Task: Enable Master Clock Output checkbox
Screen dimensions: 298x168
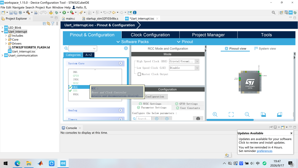Action: (x=139, y=74)
